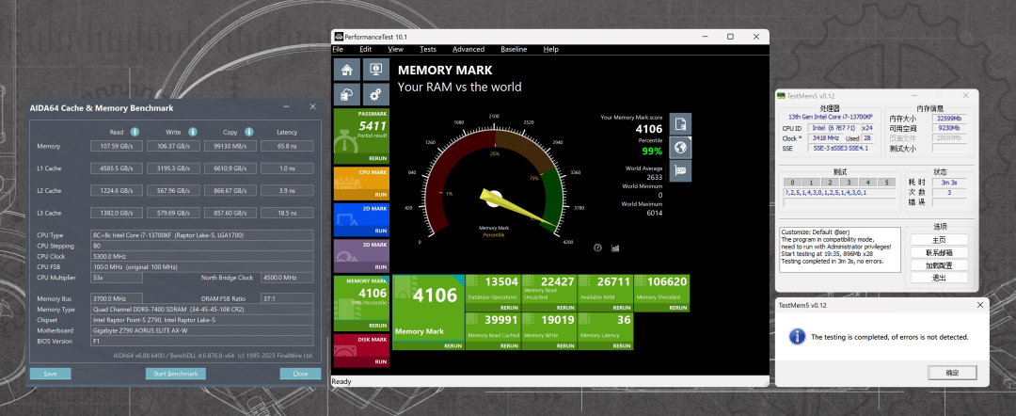Click the 耗时 3m 3s status field
This screenshot has height=416, width=1016.
point(950,183)
